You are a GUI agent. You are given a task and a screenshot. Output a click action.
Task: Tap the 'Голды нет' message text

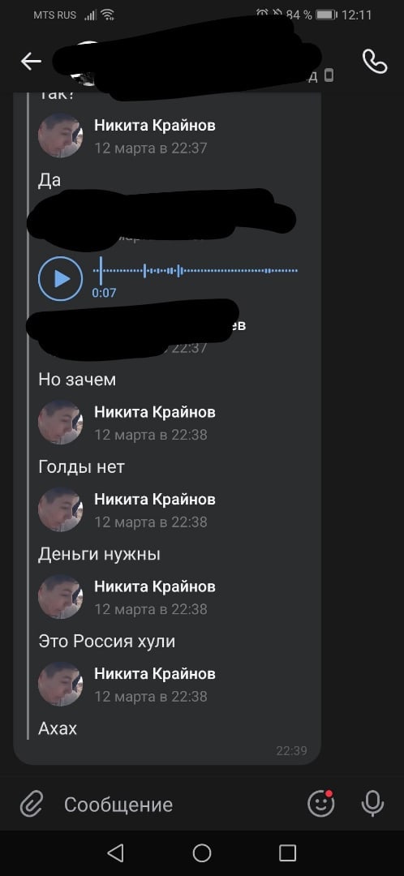click(x=82, y=466)
